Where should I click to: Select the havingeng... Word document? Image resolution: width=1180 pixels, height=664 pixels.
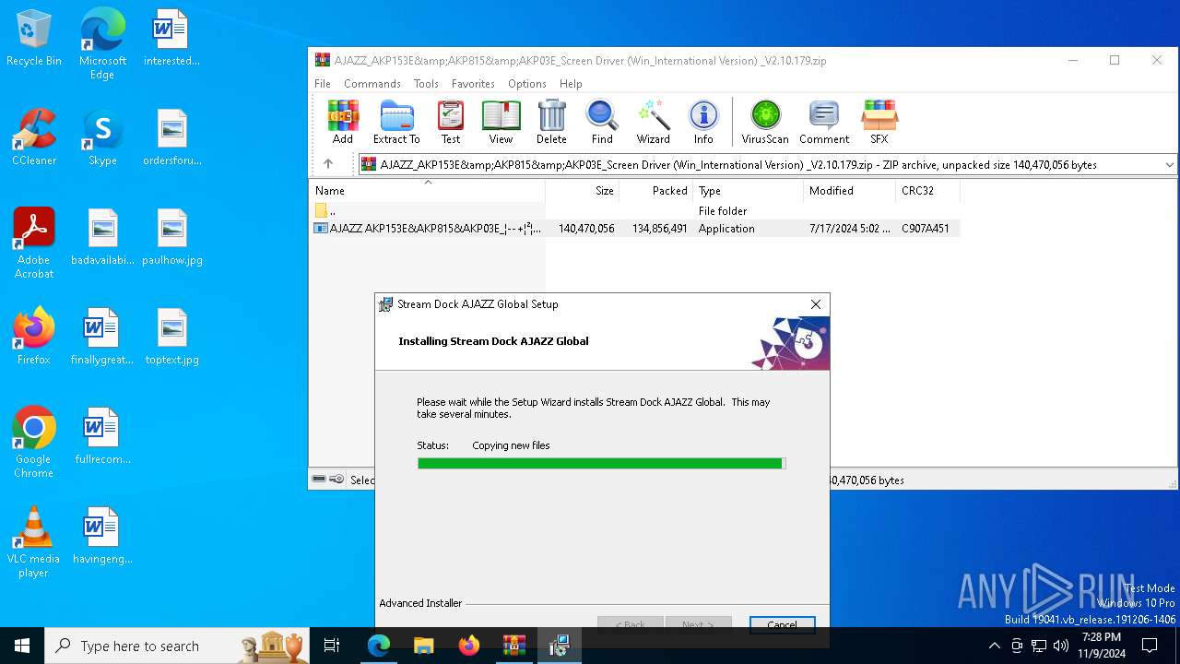pyautogui.click(x=102, y=536)
